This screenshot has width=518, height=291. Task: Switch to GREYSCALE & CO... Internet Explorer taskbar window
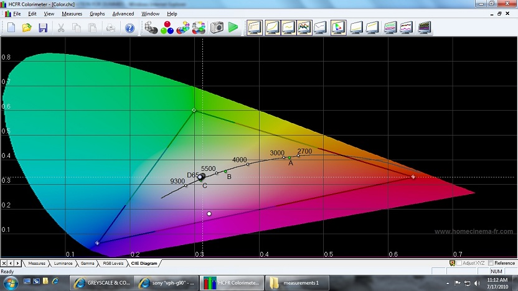click(x=101, y=283)
